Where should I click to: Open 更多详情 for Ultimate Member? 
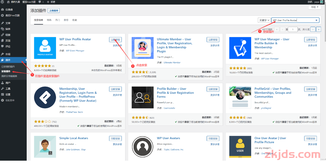click(x=215, y=45)
